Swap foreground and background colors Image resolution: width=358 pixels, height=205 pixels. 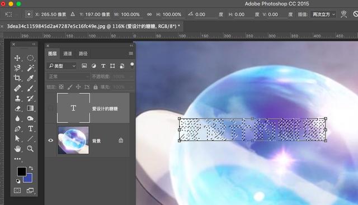tap(31, 168)
